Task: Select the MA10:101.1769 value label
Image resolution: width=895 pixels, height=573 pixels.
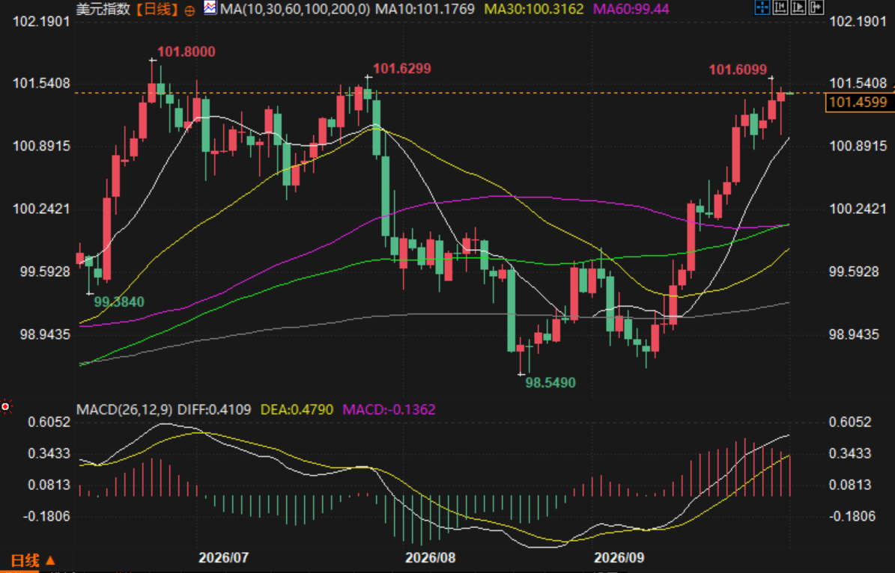Action: tap(425, 9)
